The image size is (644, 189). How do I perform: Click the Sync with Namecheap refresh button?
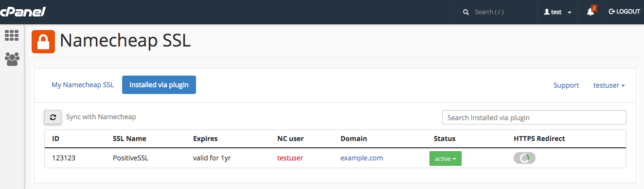click(x=53, y=117)
